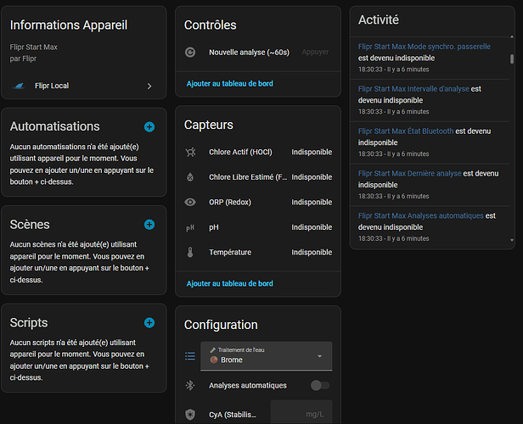Open Flipr Start Max État Bluetooth link
This screenshot has width=523, height=424.
[x=406, y=131]
